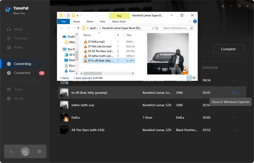The width and height of the screenshot is (254, 163).
Task: Open the Music section in sidebar
Action: pyautogui.click(x=18, y=29)
